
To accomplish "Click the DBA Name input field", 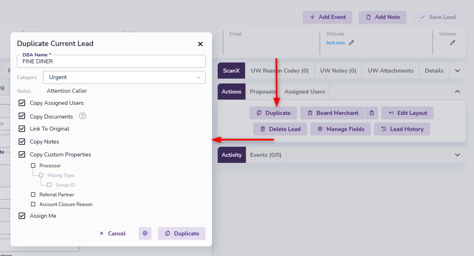I will [111, 61].
